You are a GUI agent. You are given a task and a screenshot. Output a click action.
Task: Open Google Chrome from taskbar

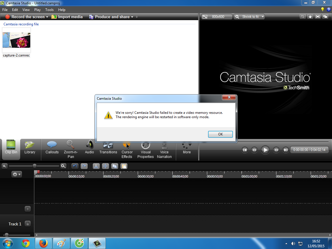(x=26, y=243)
